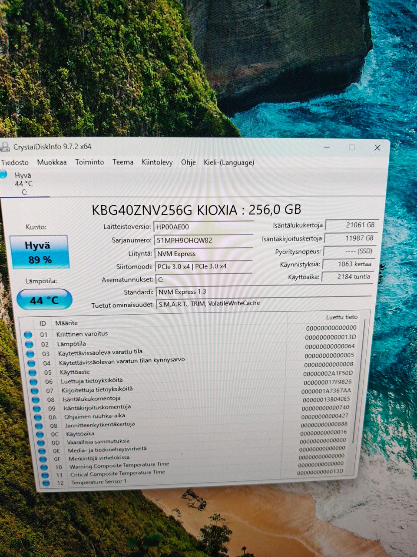Select the C: drive tab showing Hyvä 44 °C
The height and width of the screenshot is (557, 417).
(23, 183)
